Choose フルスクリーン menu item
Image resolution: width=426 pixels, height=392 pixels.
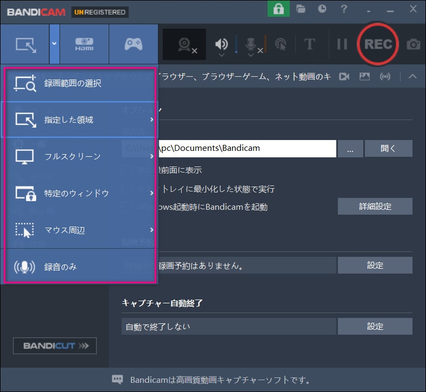(80, 156)
